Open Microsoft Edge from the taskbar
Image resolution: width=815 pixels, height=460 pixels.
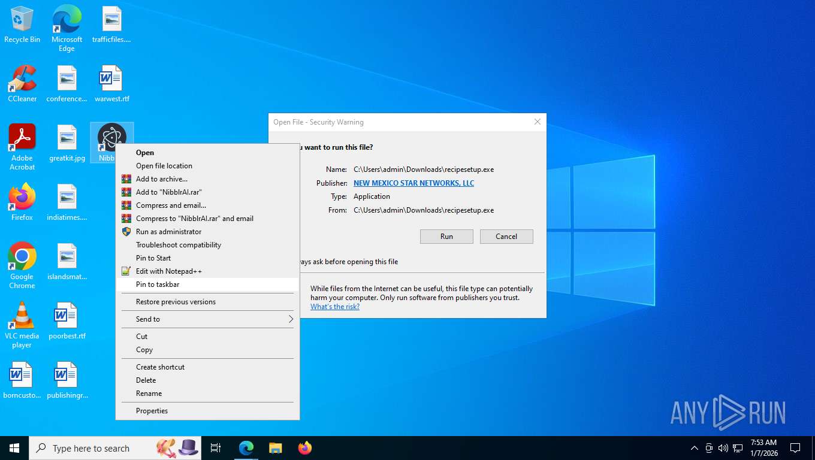tap(246, 448)
